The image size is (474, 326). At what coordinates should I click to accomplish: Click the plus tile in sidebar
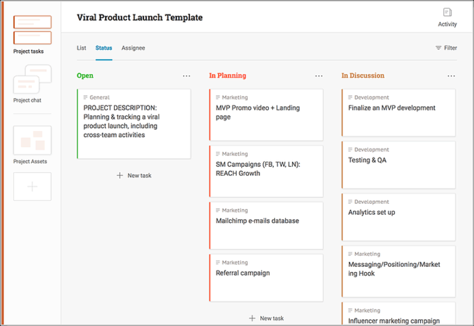tap(32, 186)
